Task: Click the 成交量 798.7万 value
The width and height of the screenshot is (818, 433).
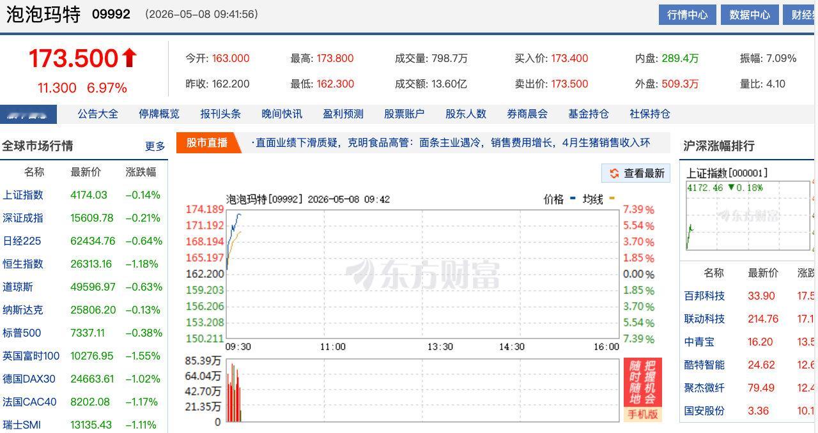Action: (x=449, y=58)
